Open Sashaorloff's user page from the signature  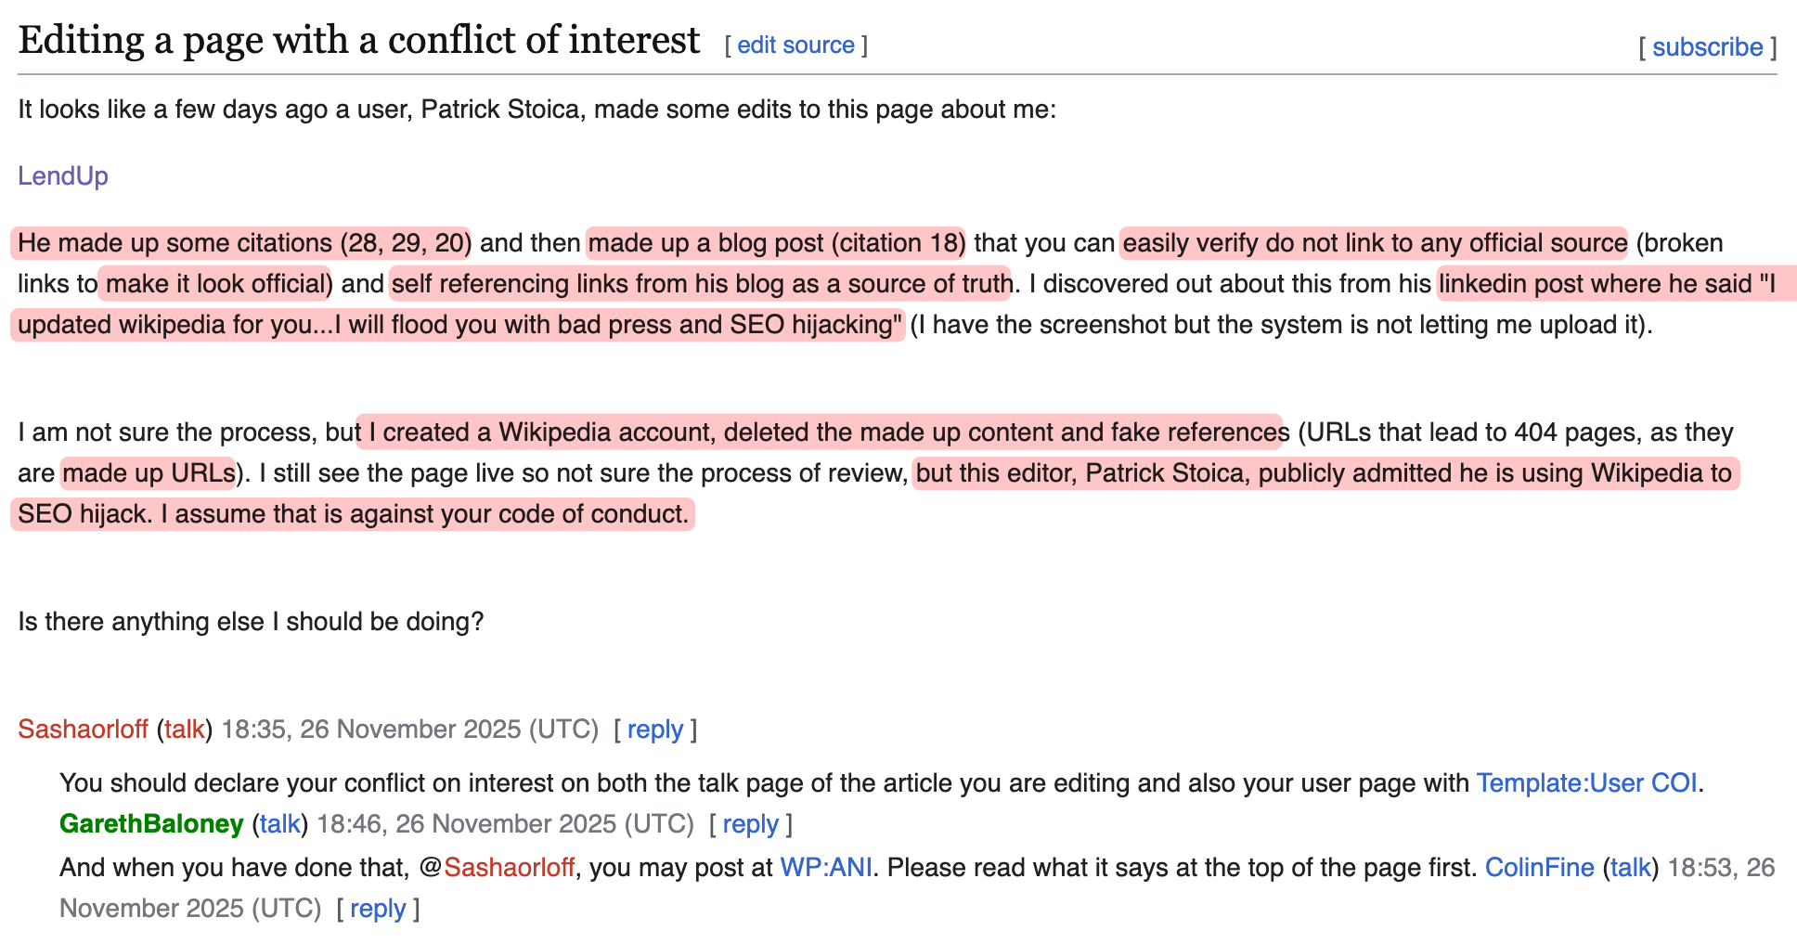point(83,730)
